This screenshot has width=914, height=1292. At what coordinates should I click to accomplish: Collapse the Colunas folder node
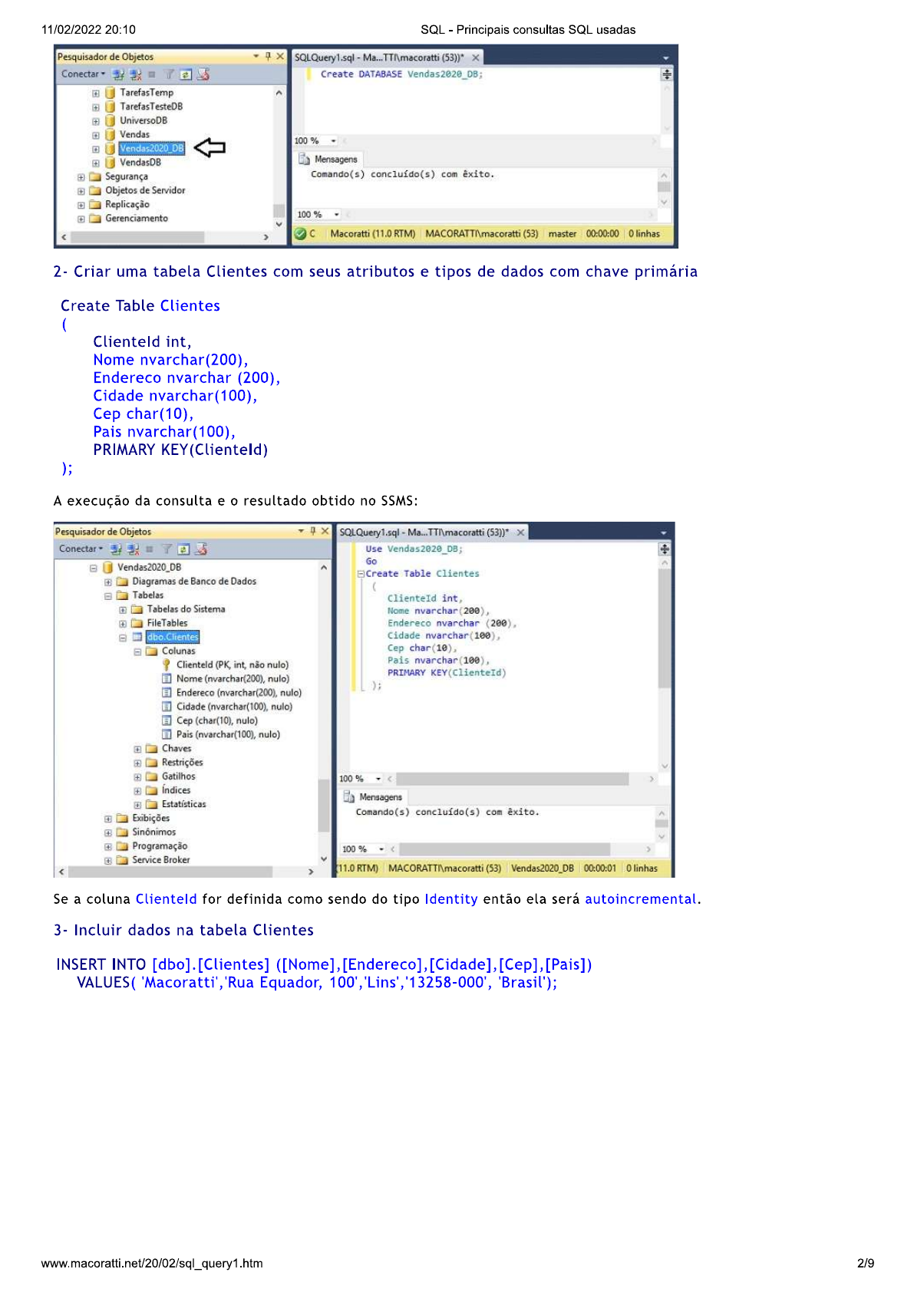[x=137, y=651]
